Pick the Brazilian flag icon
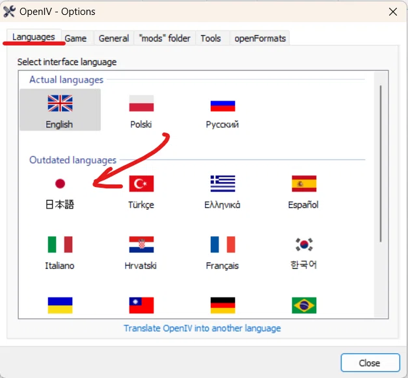Screen dimensions: 408x378 pyautogui.click(x=304, y=305)
